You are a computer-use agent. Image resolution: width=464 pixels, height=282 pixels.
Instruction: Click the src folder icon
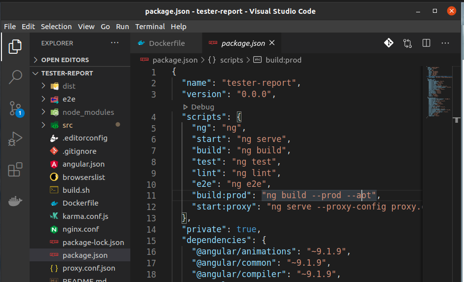[54, 125]
